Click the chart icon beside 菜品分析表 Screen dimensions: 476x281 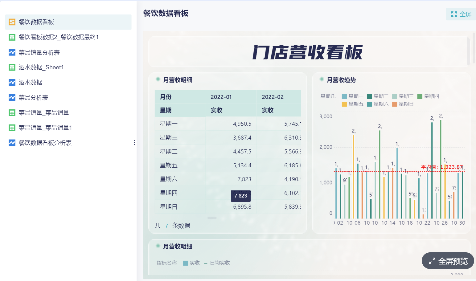12,97
